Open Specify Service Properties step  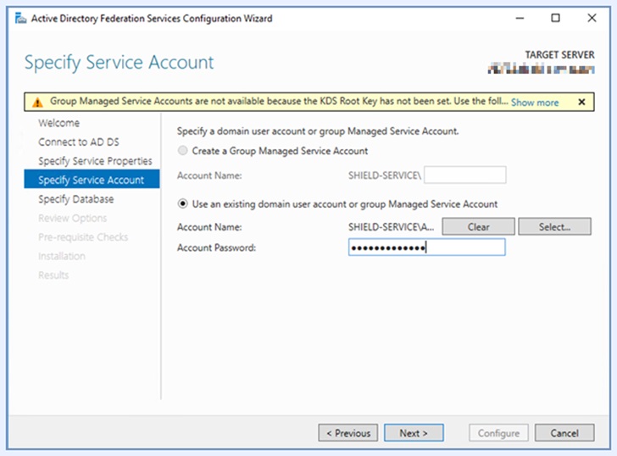(x=95, y=161)
